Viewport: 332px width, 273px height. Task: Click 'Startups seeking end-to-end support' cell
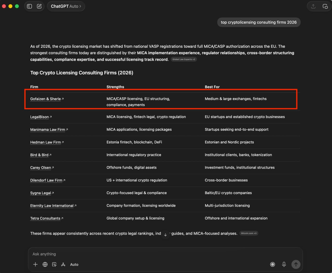coord(237,129)
